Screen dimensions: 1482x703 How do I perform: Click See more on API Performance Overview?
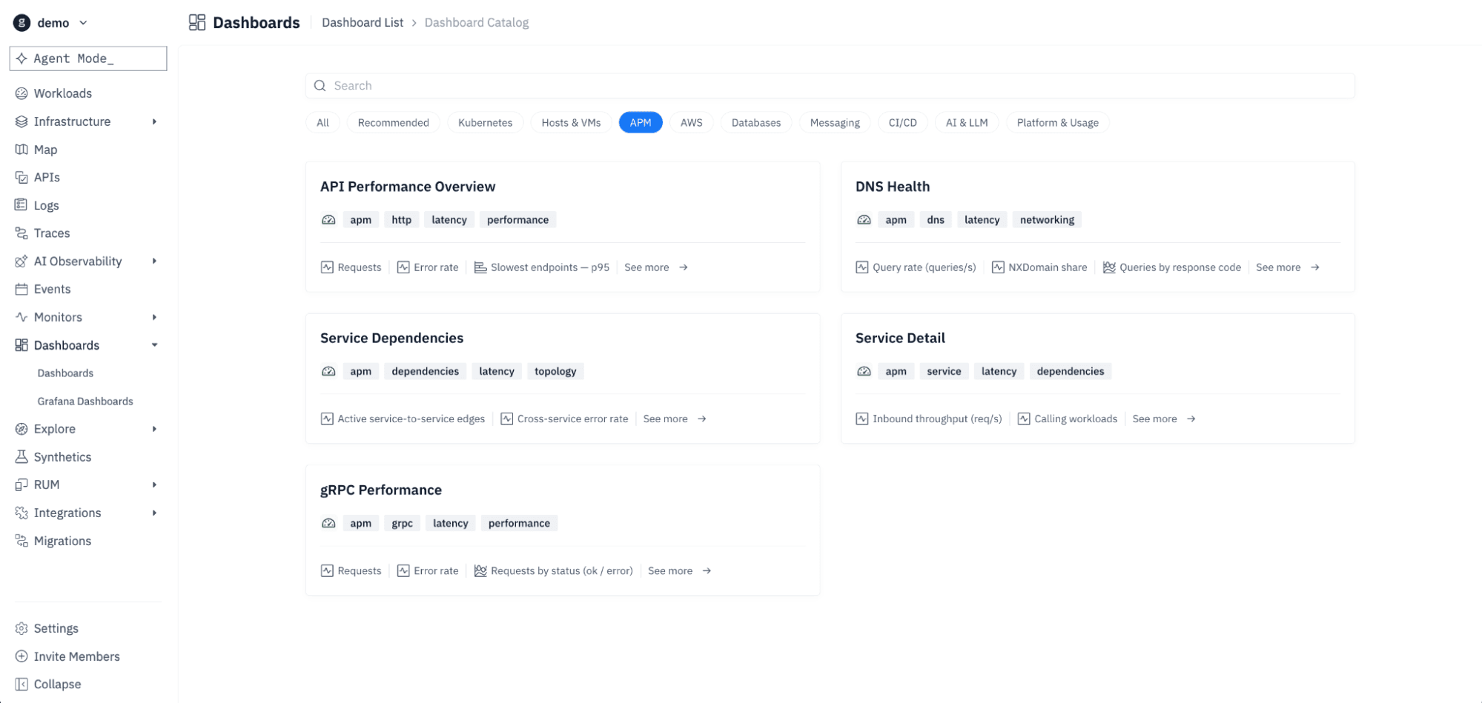click(656, 267)
